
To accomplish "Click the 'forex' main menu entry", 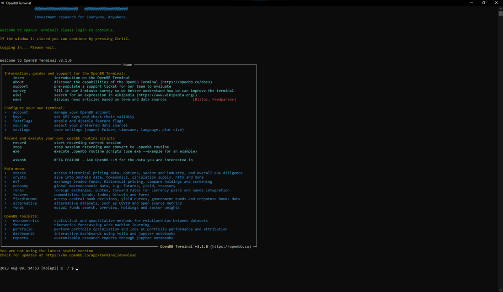I will 18,190.
